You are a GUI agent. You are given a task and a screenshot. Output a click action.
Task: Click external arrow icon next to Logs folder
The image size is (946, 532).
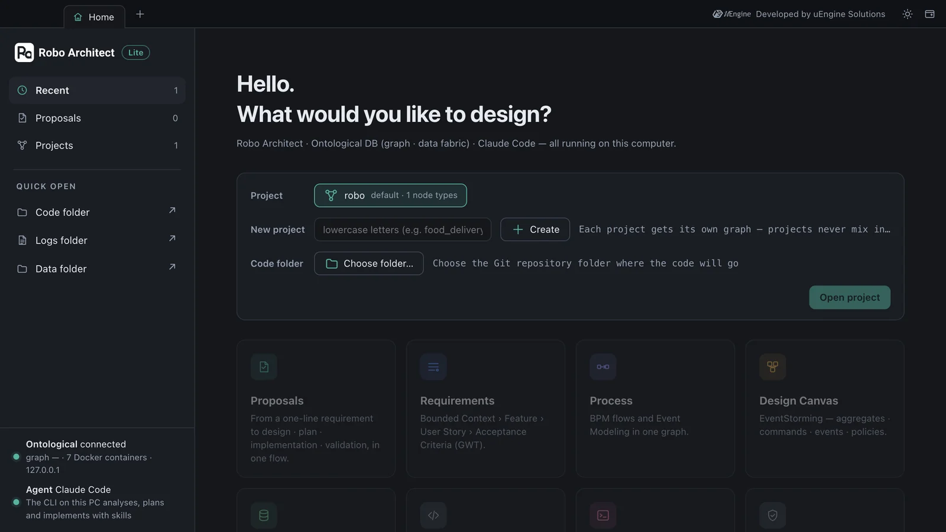coord(172,239)
